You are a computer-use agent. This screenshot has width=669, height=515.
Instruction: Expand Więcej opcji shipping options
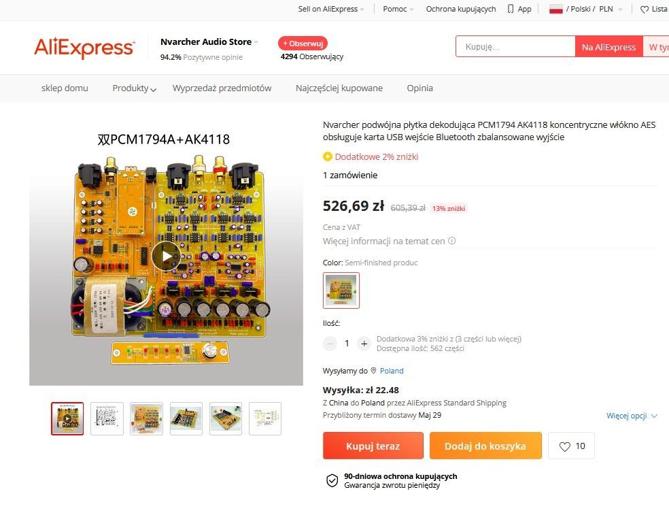(x=632, y=416)
